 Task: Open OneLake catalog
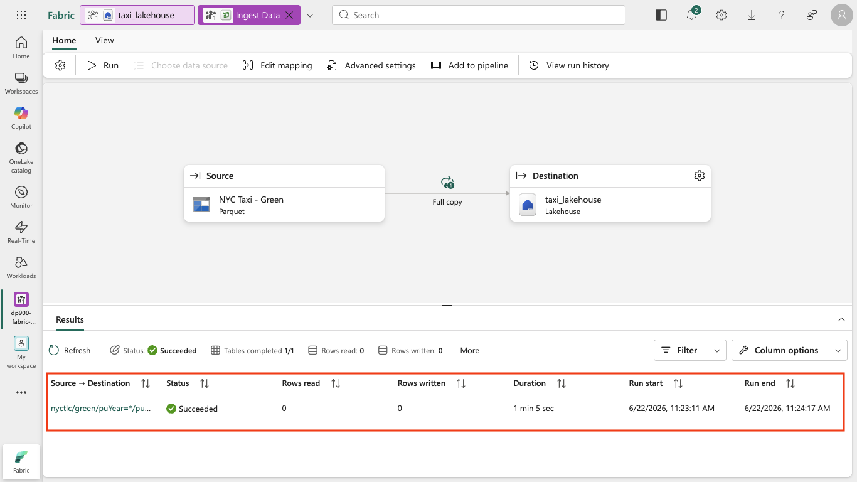pyautogui.click(x=21, y=157)
